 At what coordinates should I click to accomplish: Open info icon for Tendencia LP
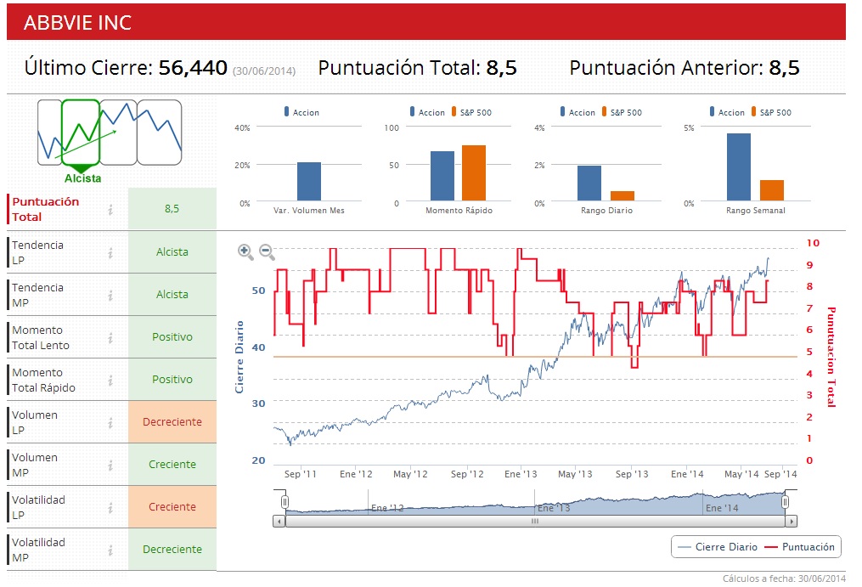click(110, 252)
